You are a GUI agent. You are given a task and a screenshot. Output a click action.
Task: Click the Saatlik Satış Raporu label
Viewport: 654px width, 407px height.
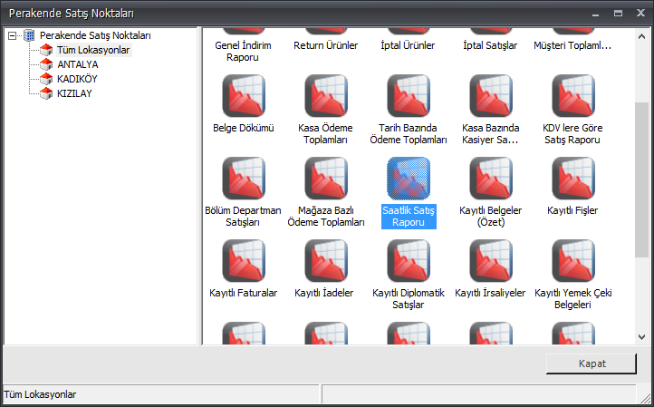[409, 217]
